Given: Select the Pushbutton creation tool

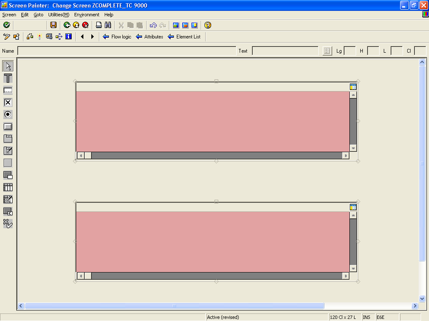Looking at the screenshot, I should tap(7, 127).
